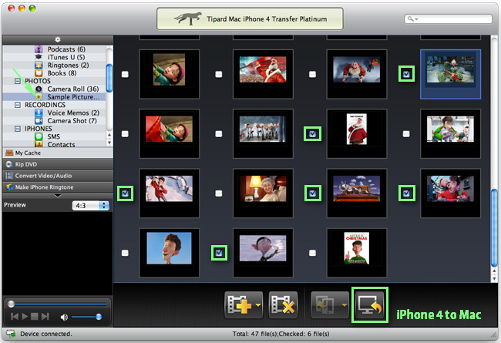Image resolution: width=501 pixels, height=343 pixels.
Task: Check the Arthur Christmas poster checkbox
Action: pyautogui.click(x=312, y=253)
